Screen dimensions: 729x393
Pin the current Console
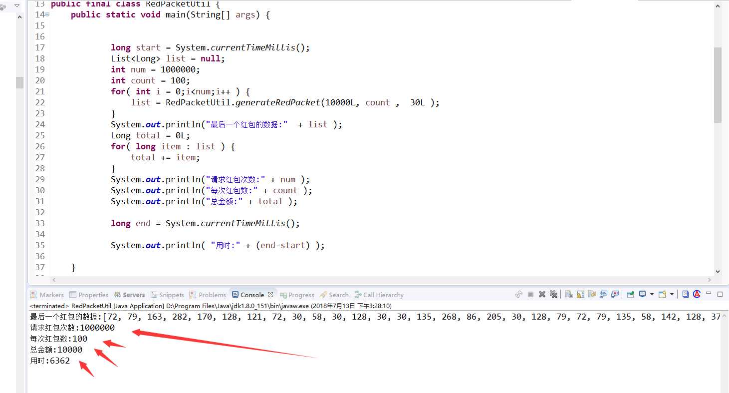pyautogui.click(x=631, y=294)
